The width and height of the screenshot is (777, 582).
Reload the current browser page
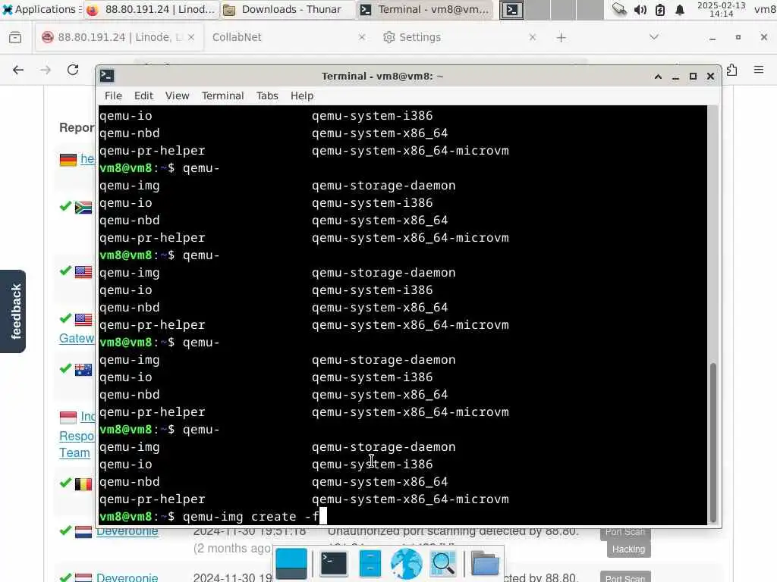click(x=73, y=70)
